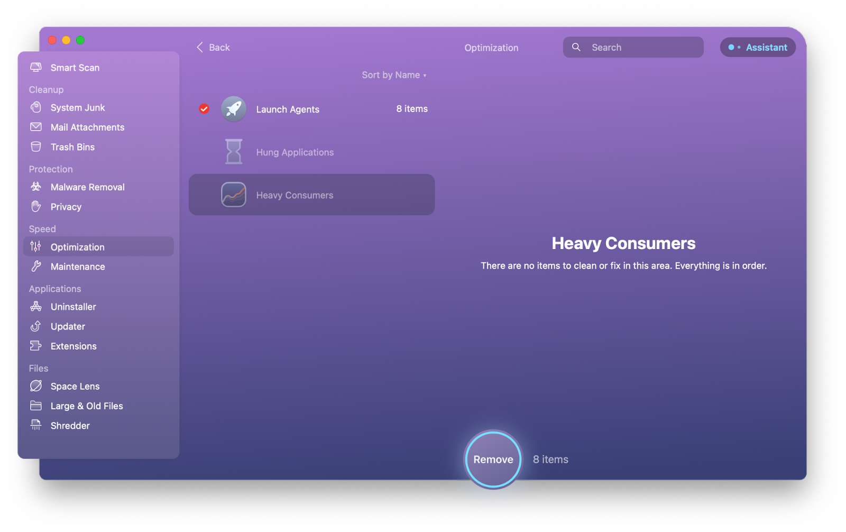Select Shredder in sidebar
The image size is (846, 532).
coord(98,425)
